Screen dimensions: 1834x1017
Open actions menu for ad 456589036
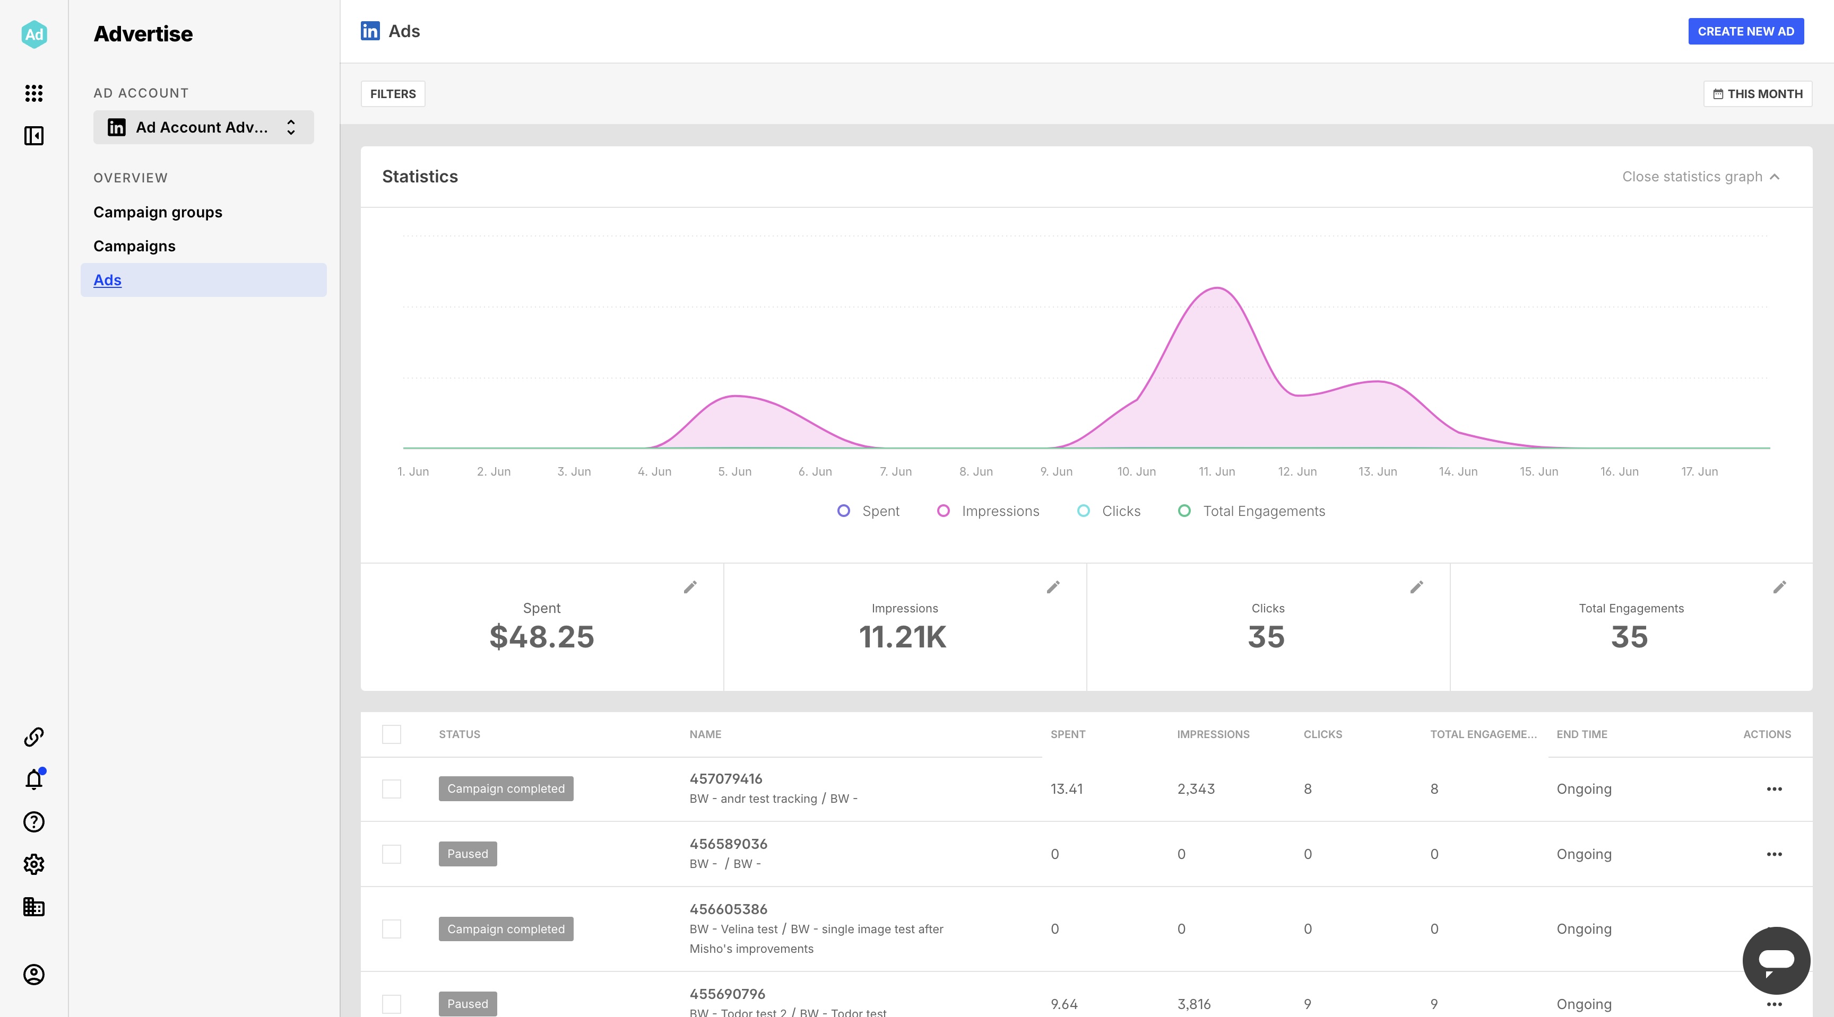coord(1774,854)
